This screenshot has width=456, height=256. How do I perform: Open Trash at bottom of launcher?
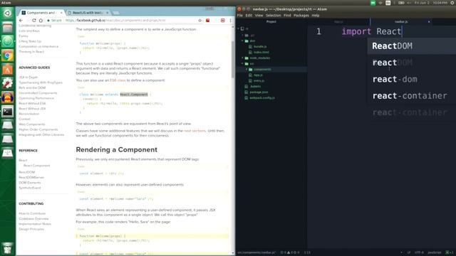point(7,248)
